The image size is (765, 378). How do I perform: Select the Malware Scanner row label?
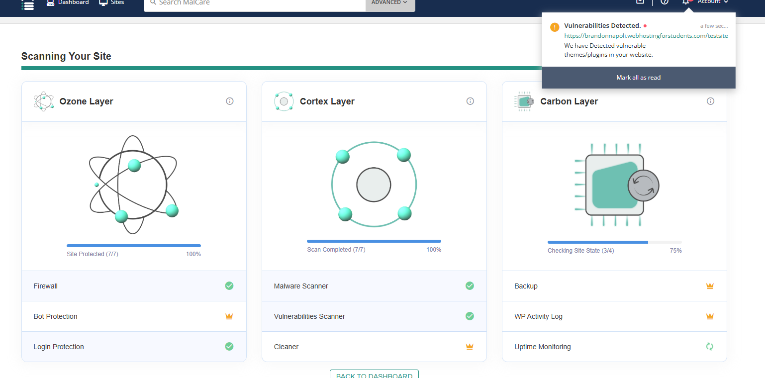(301, 286)
